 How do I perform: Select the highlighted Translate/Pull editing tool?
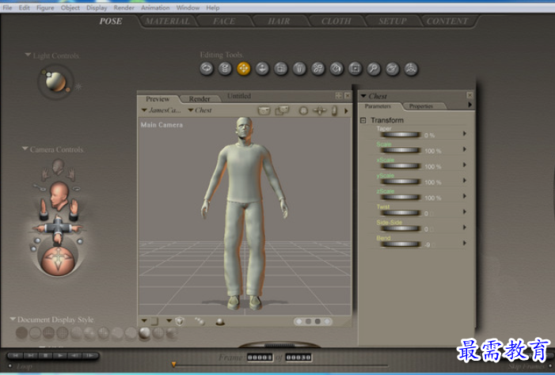(243, 69)
